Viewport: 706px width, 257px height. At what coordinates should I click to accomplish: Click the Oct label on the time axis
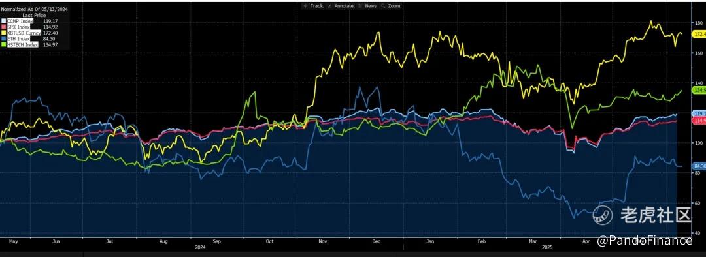pyautogui.click(x=269, y=241)
